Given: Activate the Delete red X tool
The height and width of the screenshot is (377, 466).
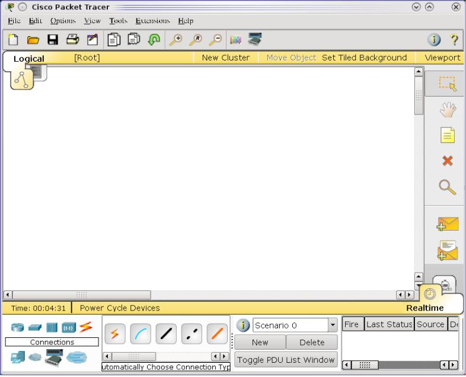Looking at the screenshot, I should (x=447, y=161).
